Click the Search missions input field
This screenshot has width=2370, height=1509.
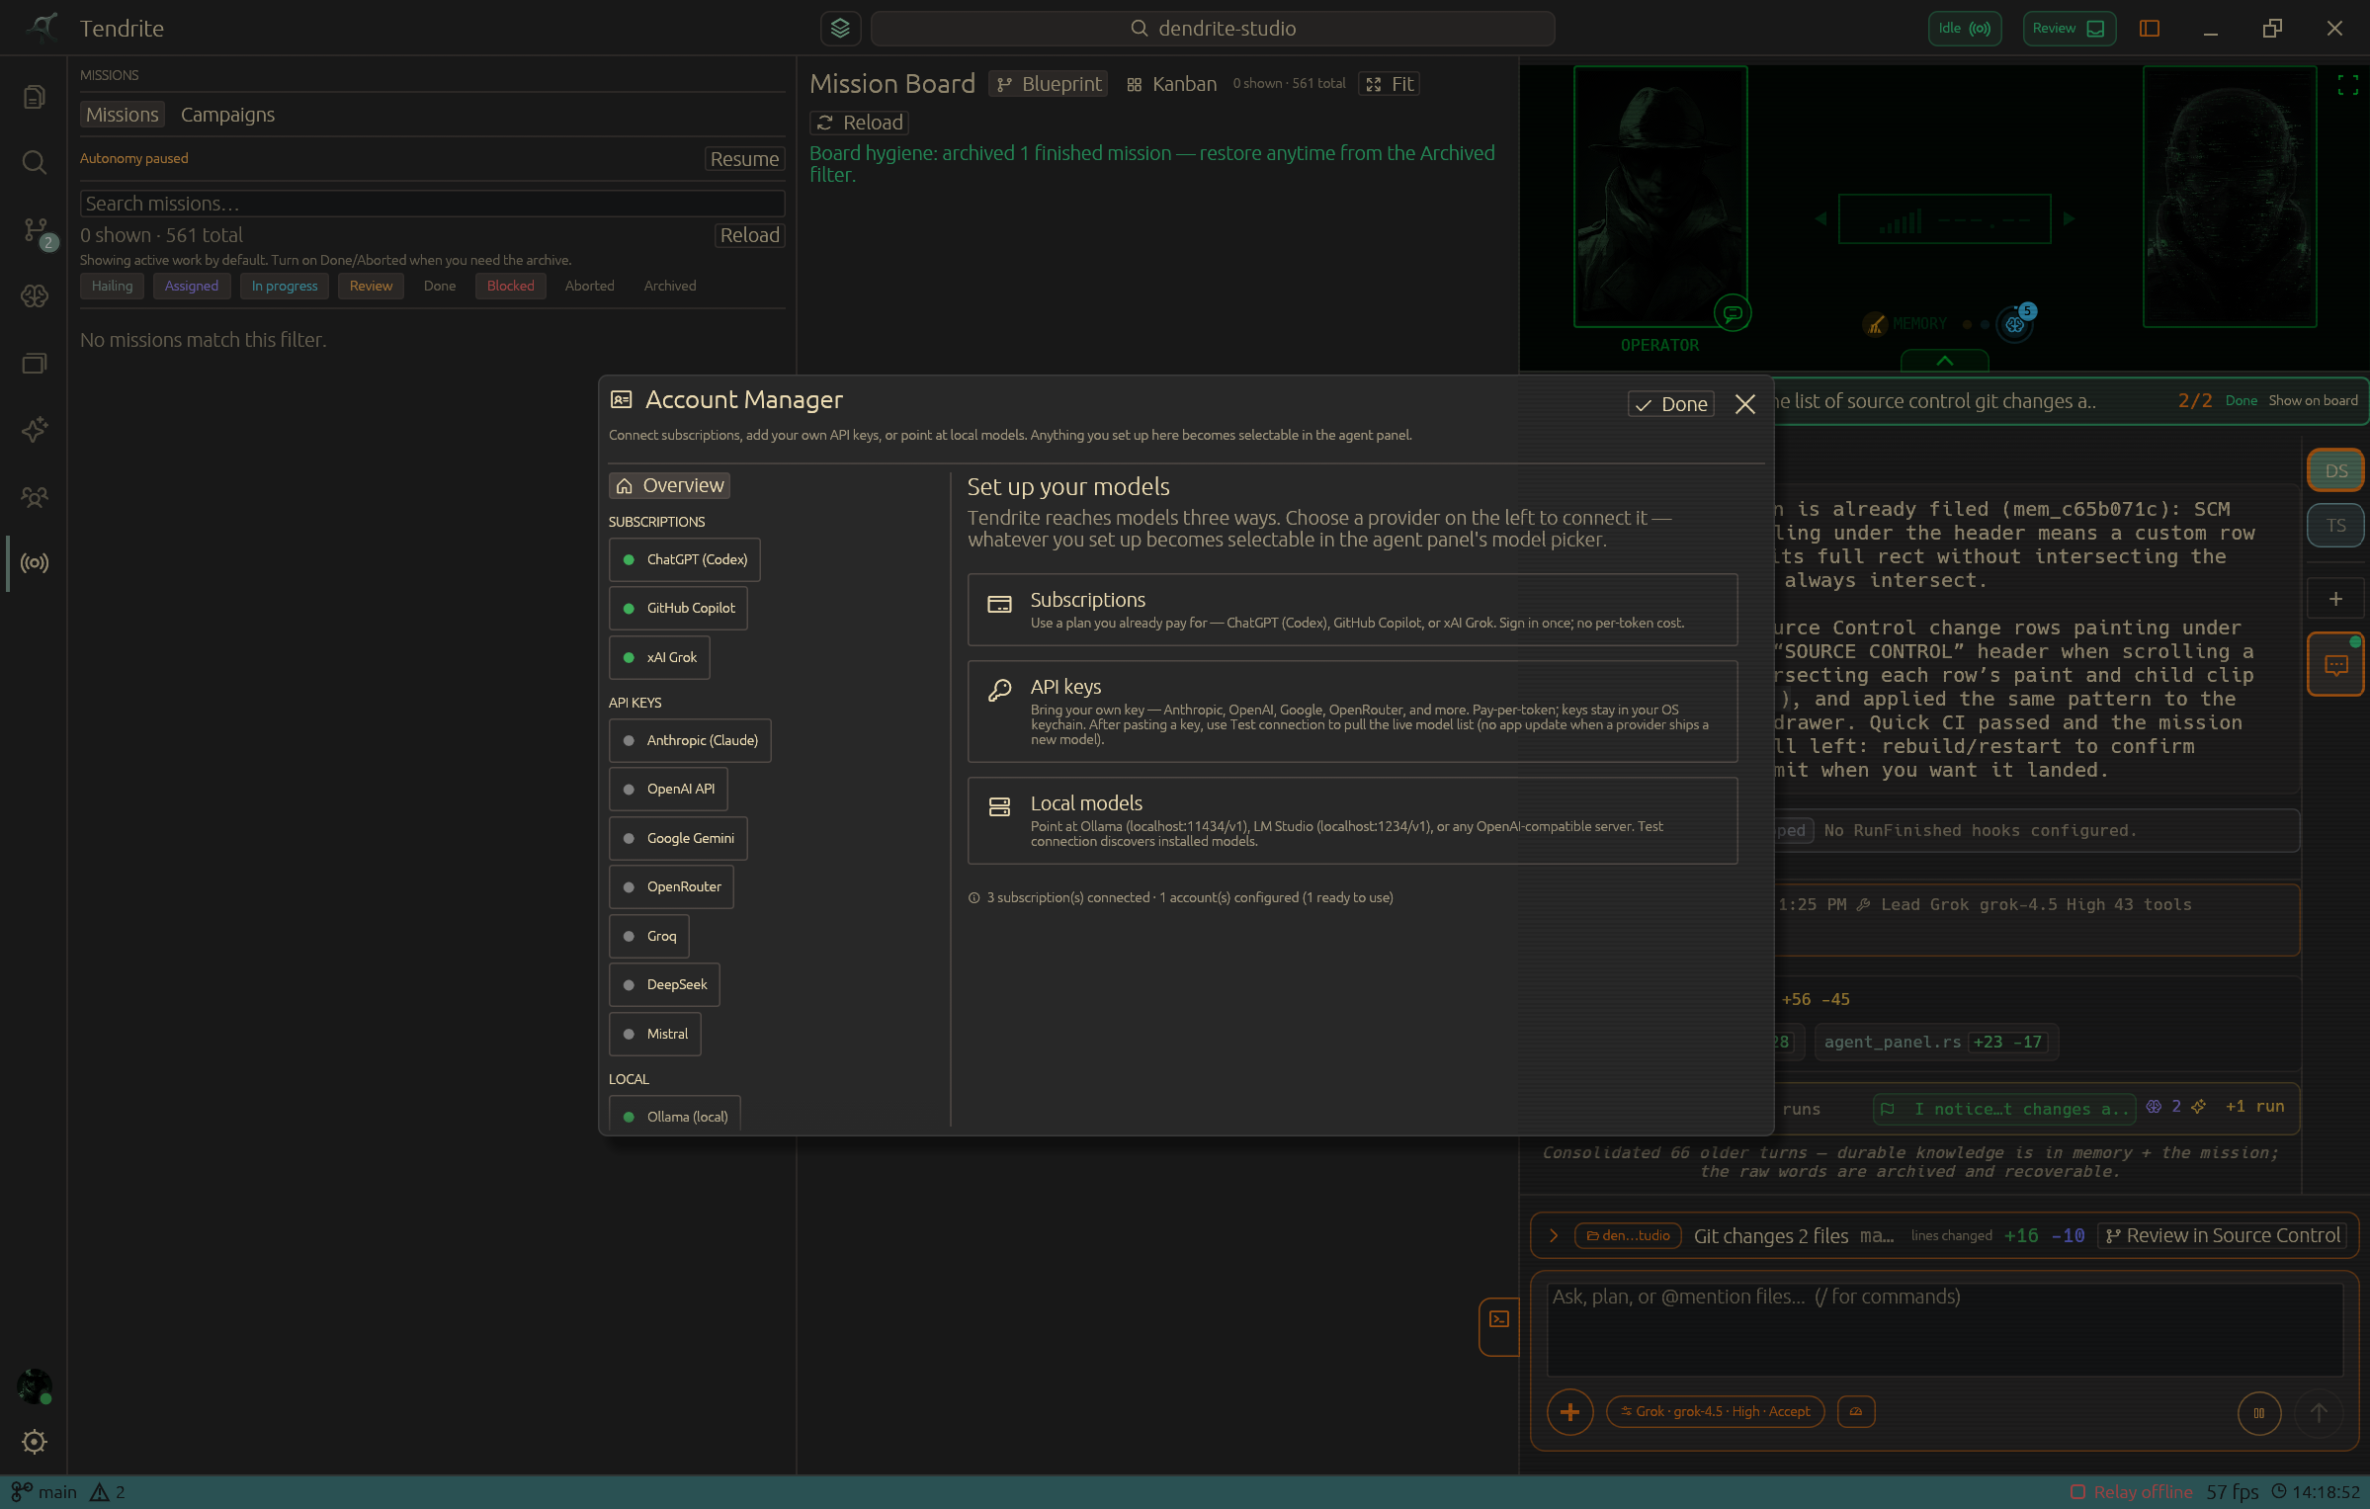[432, 204]
